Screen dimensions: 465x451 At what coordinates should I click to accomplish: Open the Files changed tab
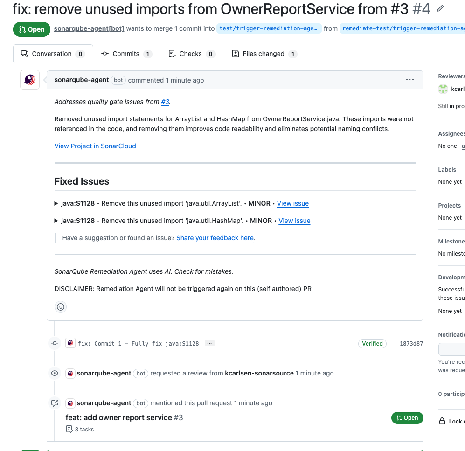pos(264,54)
